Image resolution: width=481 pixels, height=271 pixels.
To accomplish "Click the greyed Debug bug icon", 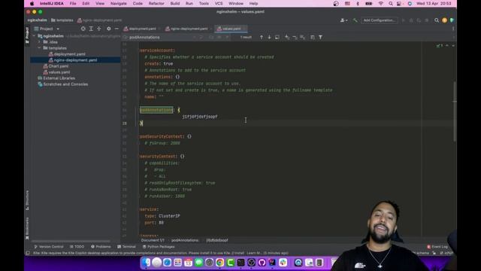I will coord(411,20).
